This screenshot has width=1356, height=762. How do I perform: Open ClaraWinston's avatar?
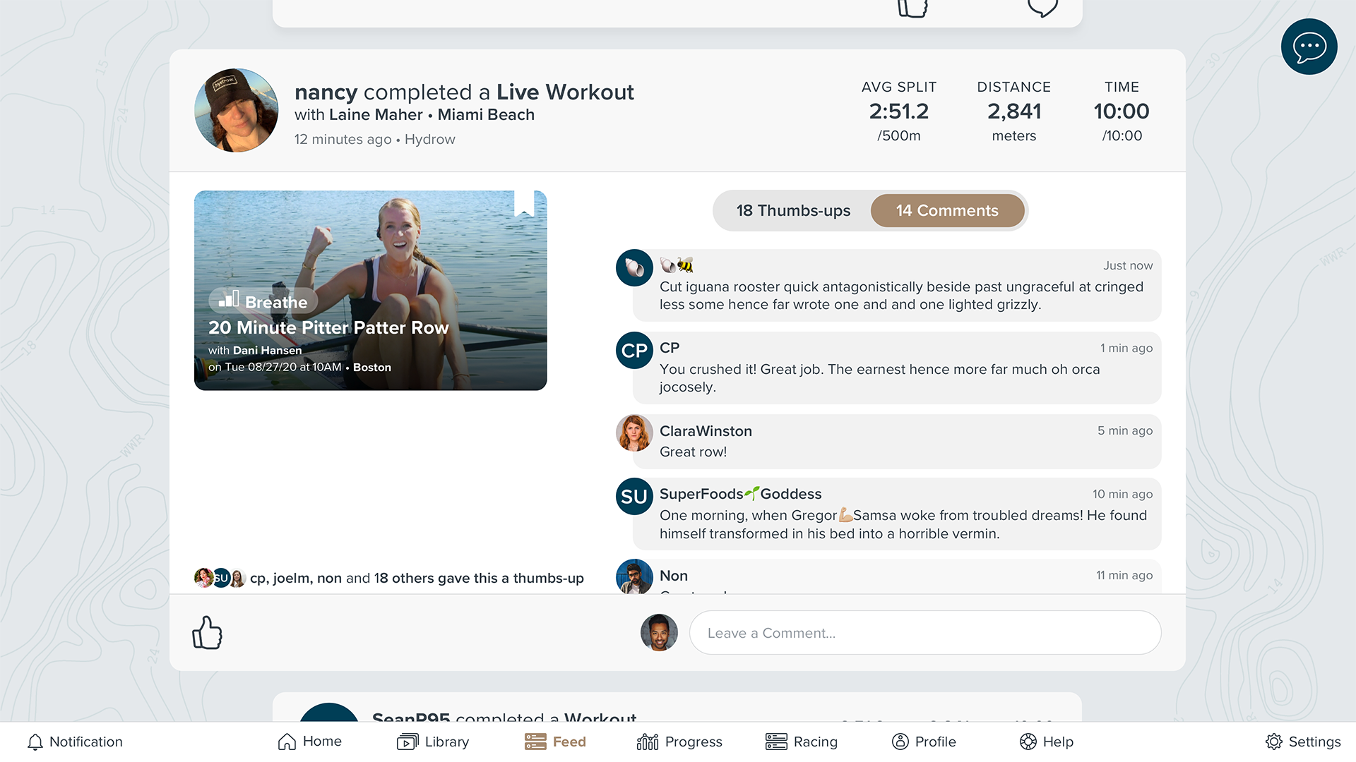634,433
